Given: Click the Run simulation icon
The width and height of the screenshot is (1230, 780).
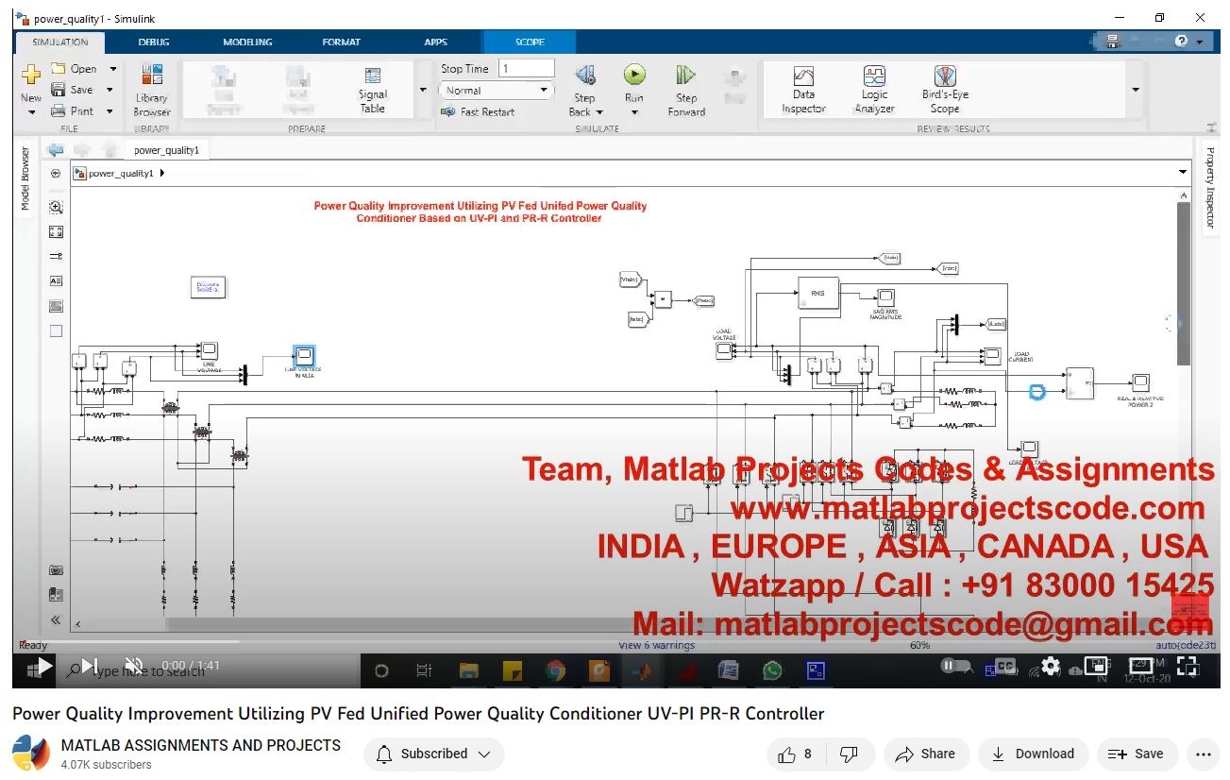Looking at the screenshot, I should click(x=633, y=76).
